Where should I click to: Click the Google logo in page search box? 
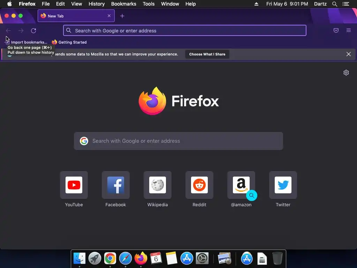point(84,141)
